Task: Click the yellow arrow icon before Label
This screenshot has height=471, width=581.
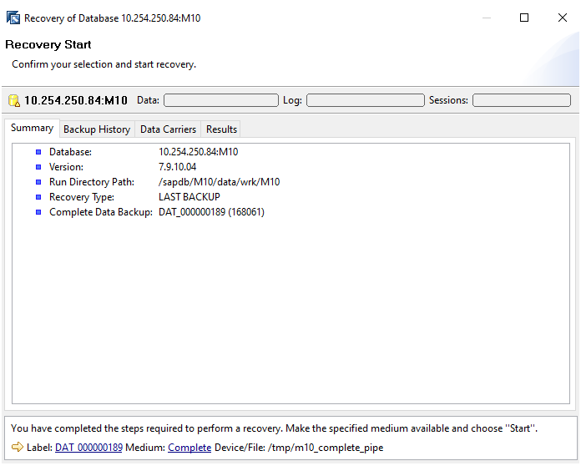Action: click(17, 448)
